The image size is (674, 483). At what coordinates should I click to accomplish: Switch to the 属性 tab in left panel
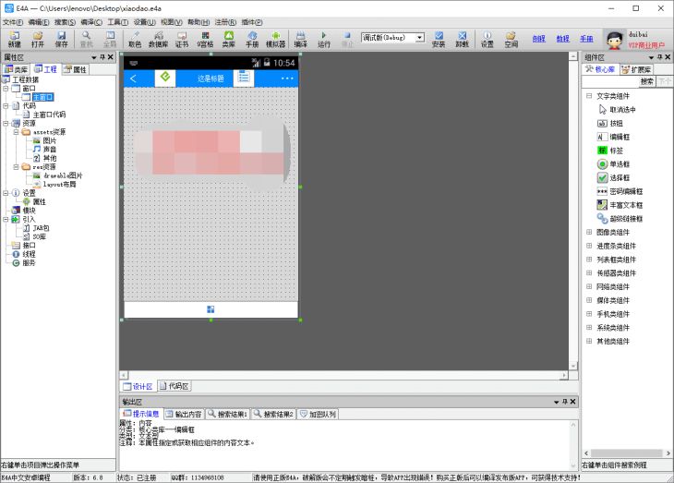tap(75, 69)
